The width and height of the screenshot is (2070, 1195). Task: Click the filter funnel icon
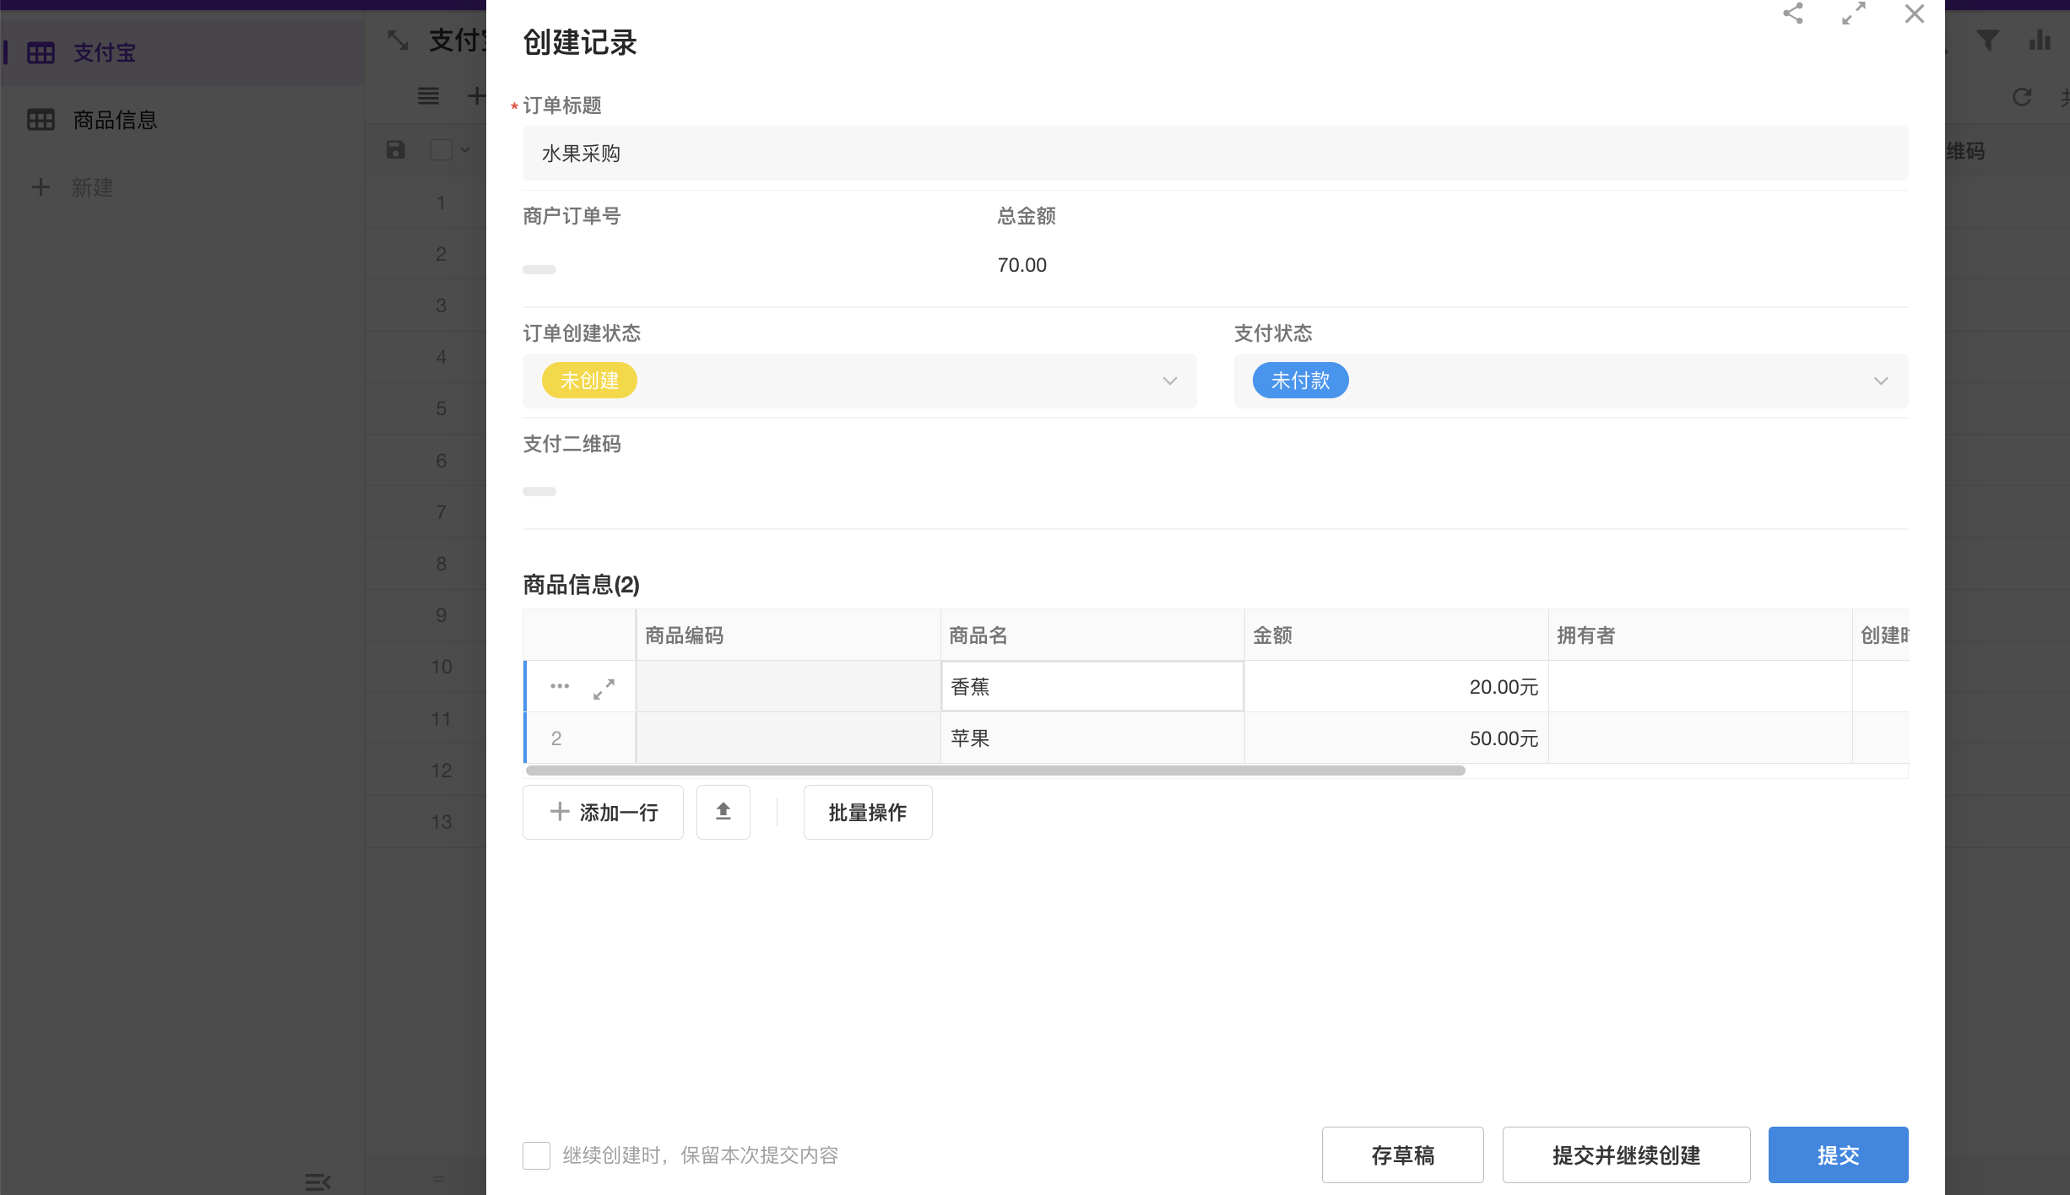(x=1988, y=41)
